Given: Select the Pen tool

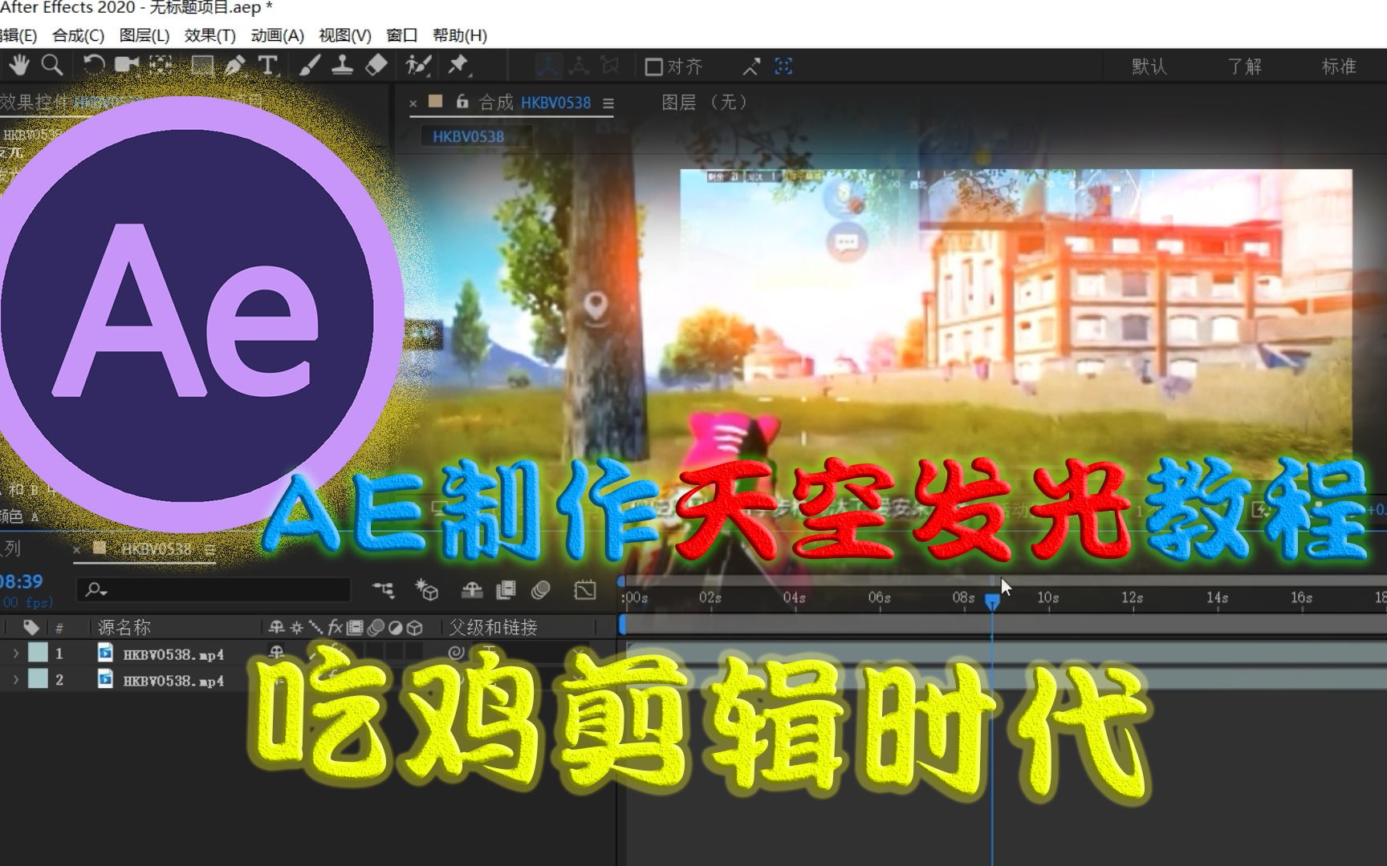Looking at the screenshot, I should pyautogui.click(x=234, y=65).
